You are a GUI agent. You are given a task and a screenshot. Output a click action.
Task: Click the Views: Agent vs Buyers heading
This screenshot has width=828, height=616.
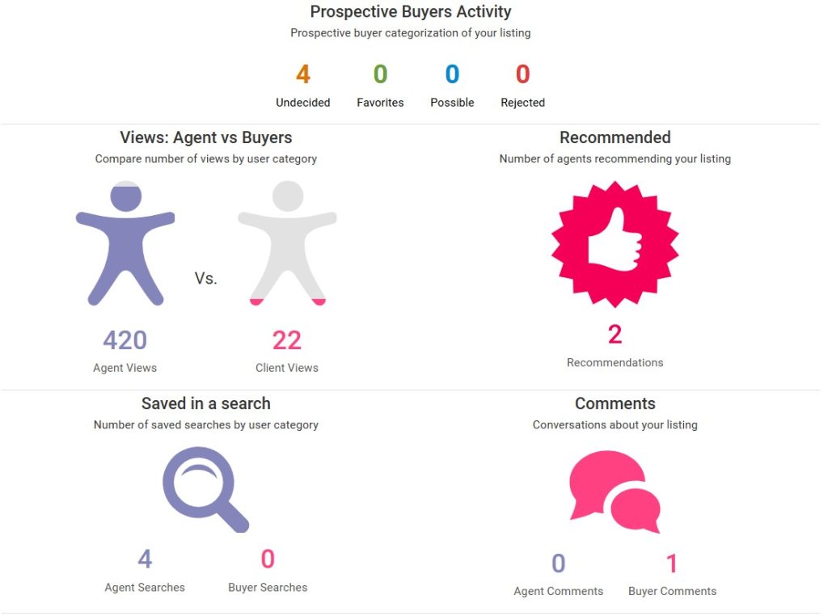(x=206, y=137)
